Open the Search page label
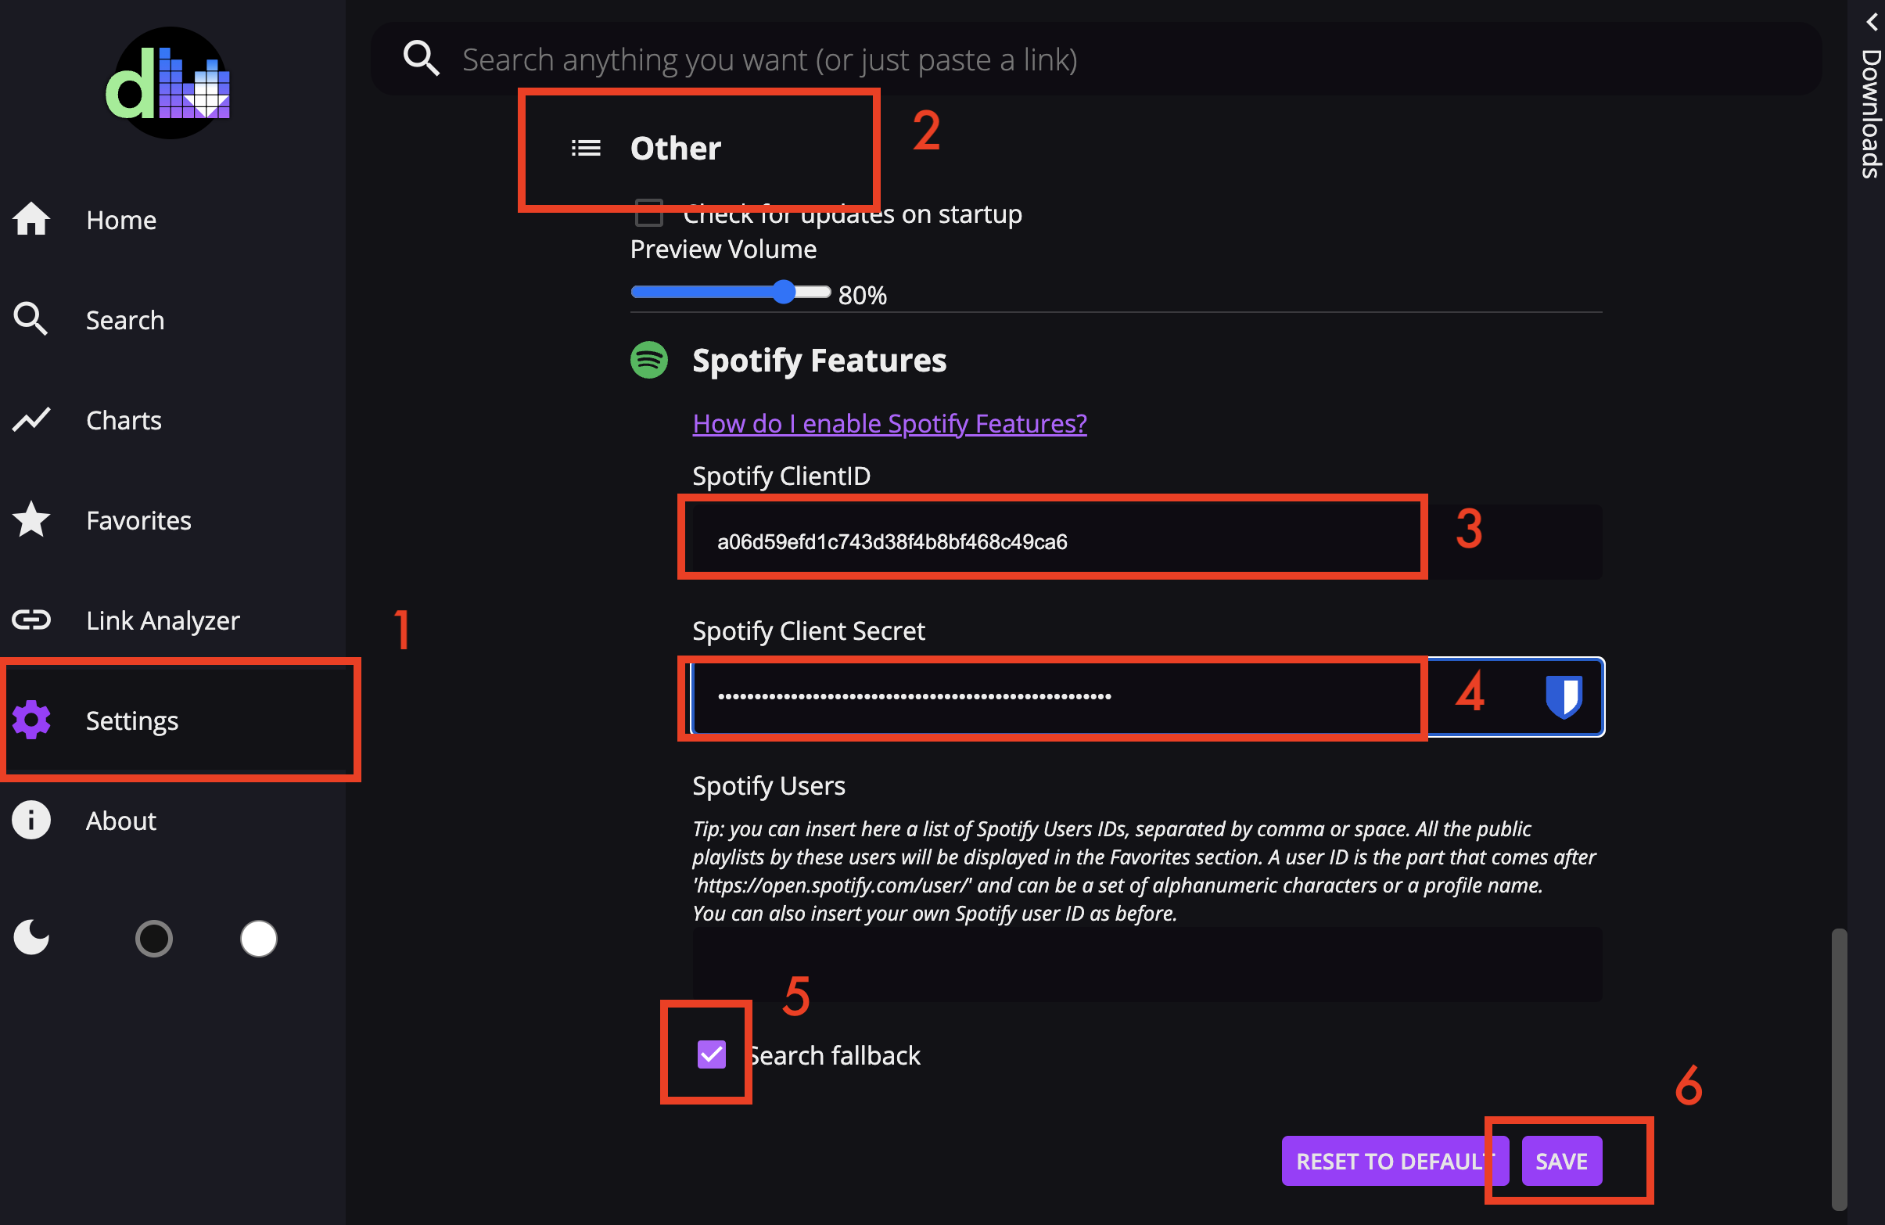Viewport: 1885px width, 1225px height. [125, 320]
